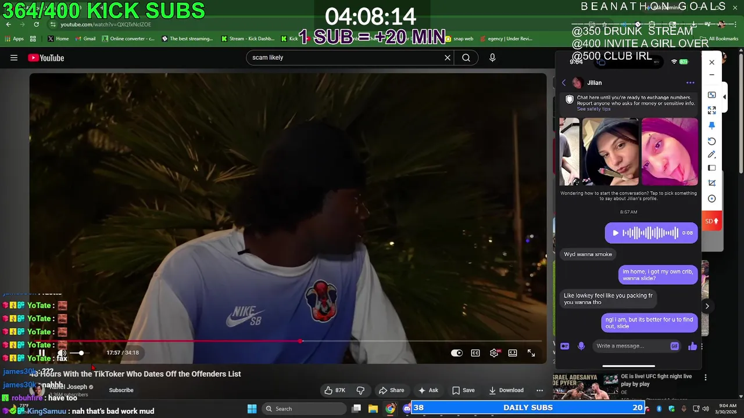The height and width of the screenshot is (418, 744).
Task: Dislike the video
Action: pos(360,390)
